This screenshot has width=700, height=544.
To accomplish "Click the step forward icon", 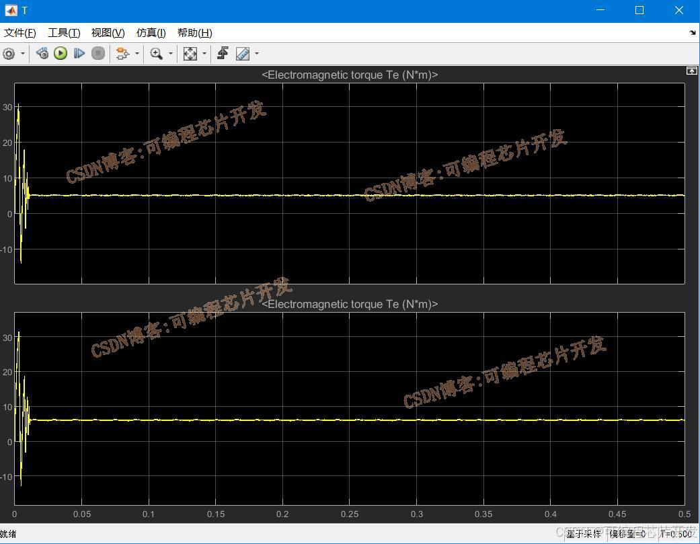I will [x=79, y=54].
